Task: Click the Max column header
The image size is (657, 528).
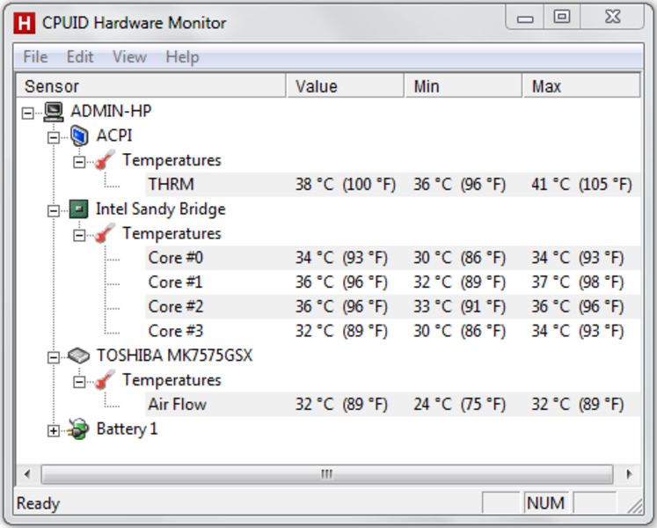Action: 581,86
